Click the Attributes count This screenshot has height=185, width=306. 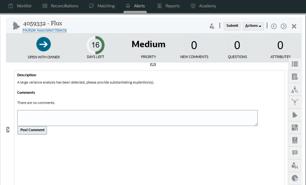point(280,45)
